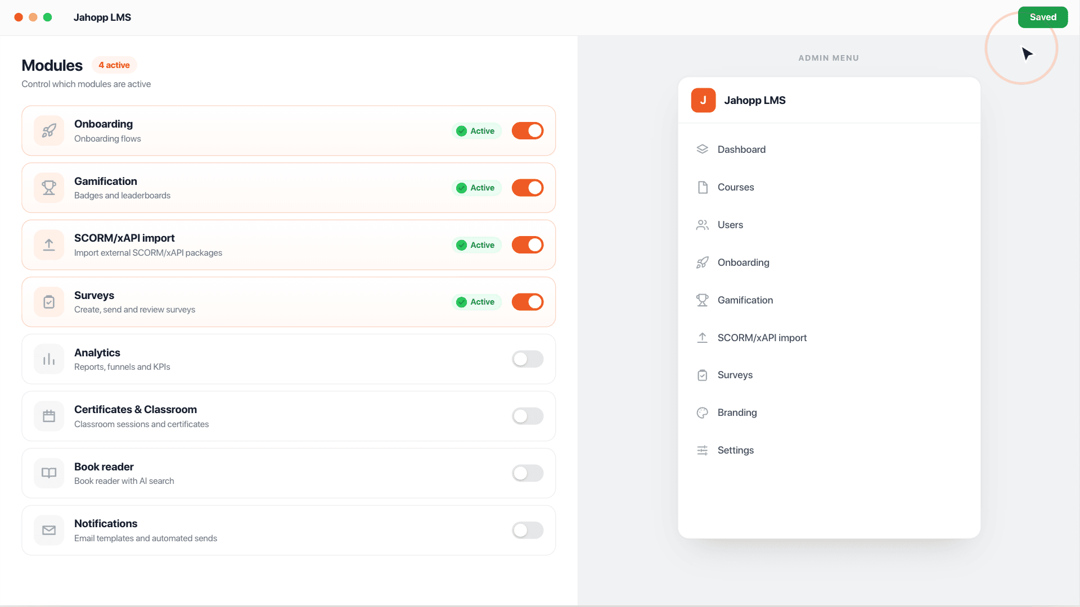1080x607 pixels.
Task: Enable the Book reader toggle
Action: (528, 473)
